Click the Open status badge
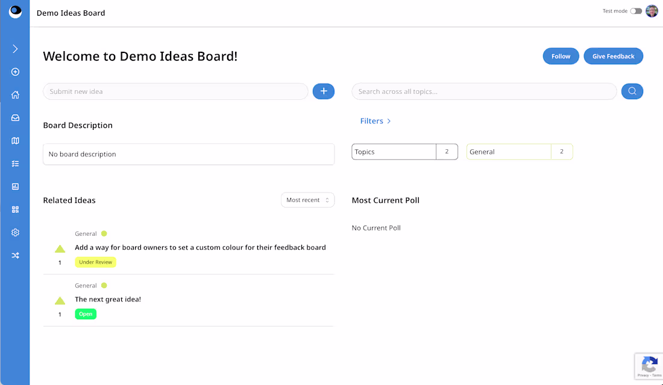The image size is (663, 385). point(85,313)
